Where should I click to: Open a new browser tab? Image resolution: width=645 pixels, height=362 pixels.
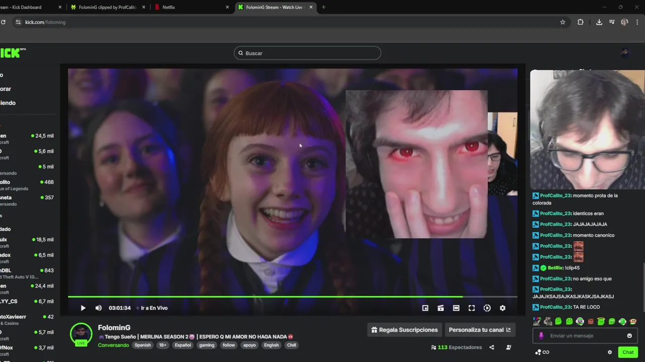click(324, 7)
